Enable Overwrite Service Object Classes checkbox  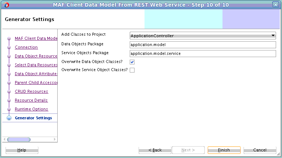[x=132, y=70]
